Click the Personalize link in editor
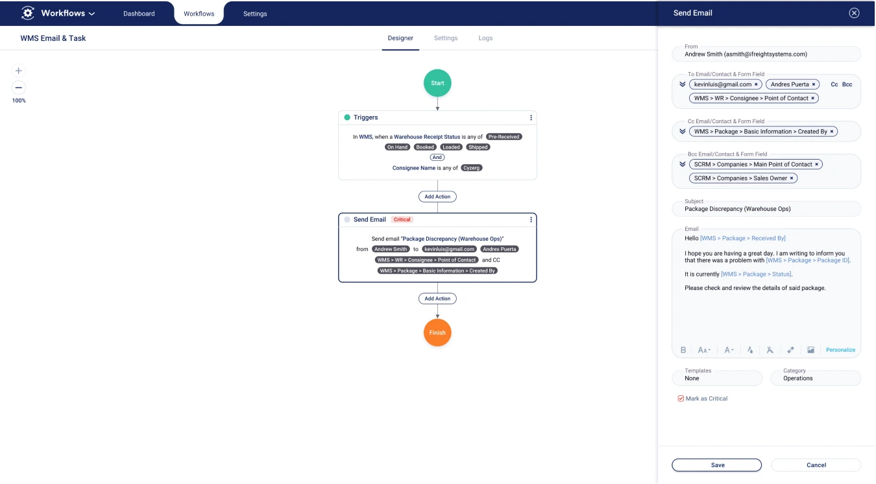This screenshot has height=484, width=876. [840, 350]
